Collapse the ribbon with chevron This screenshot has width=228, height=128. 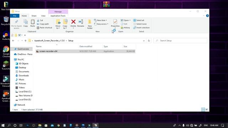coord(203,16)
